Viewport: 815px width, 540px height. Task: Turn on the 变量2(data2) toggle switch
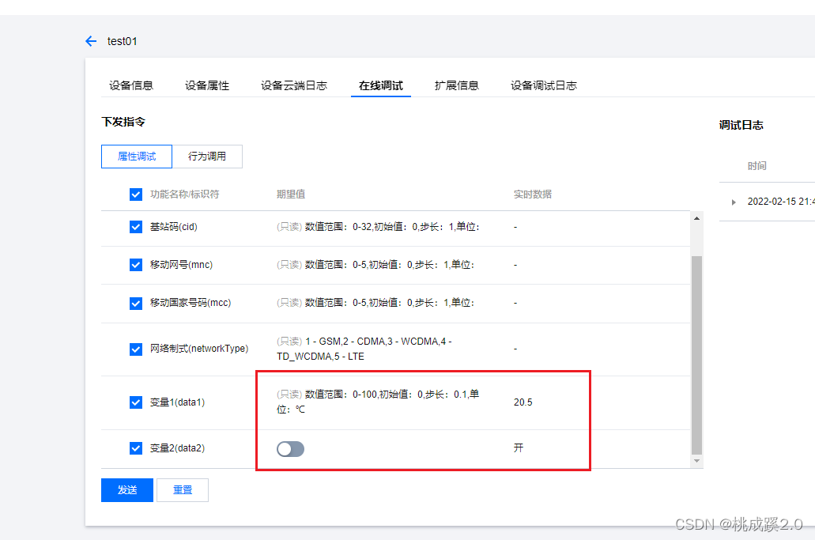290,448
